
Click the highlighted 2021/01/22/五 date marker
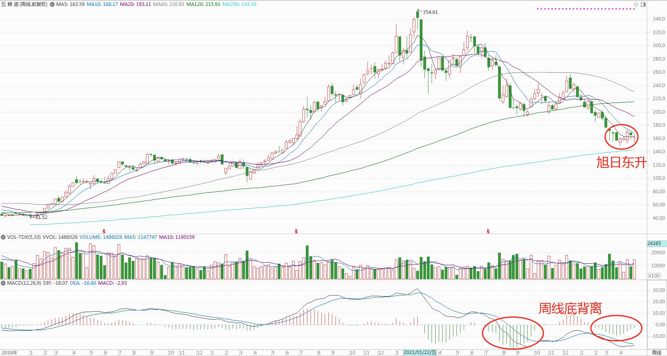pos(420,352)
